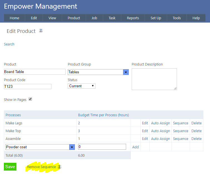Click Add to add Powder coat process
Viewport: 210px width, 177px height.
click(x=136, y=147)
